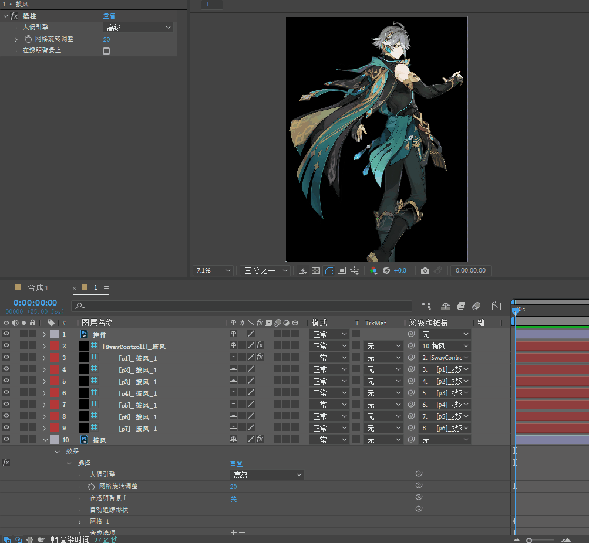Toggle the transparency grid in viewer
This screenshot has height=543, width=589.
pos(316,270)
